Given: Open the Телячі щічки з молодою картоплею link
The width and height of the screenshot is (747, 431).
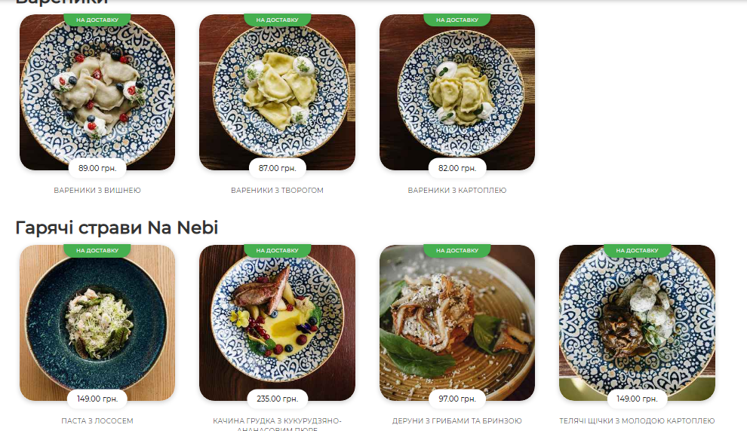Looking at the screenshot, I should coord(637,421).
